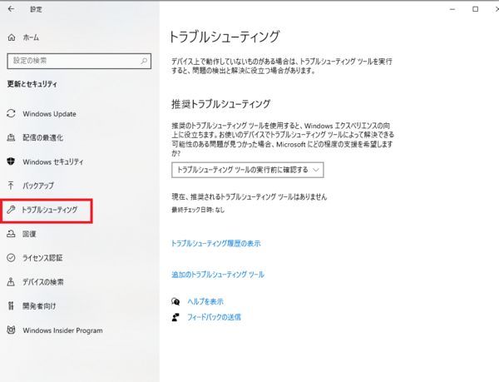Click the Windows Insider Program cat icon
The width and height of the screenshot is (499, 382).
click(11, 330)
